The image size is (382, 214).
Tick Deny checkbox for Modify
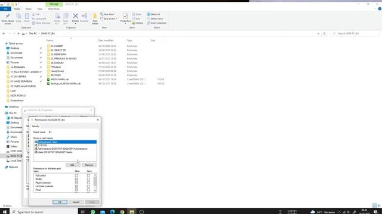(x=88, y=179)
